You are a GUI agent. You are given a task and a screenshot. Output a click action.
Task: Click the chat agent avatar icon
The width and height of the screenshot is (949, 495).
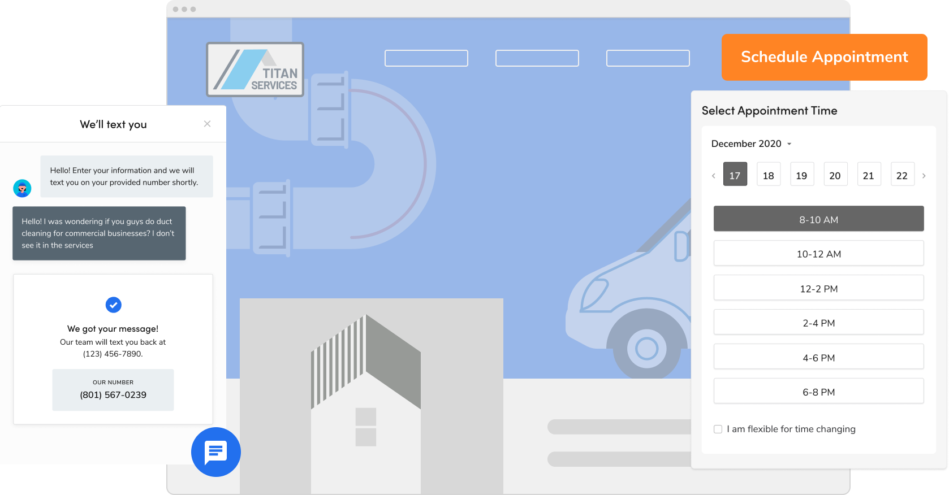click(x=22, y=188)
